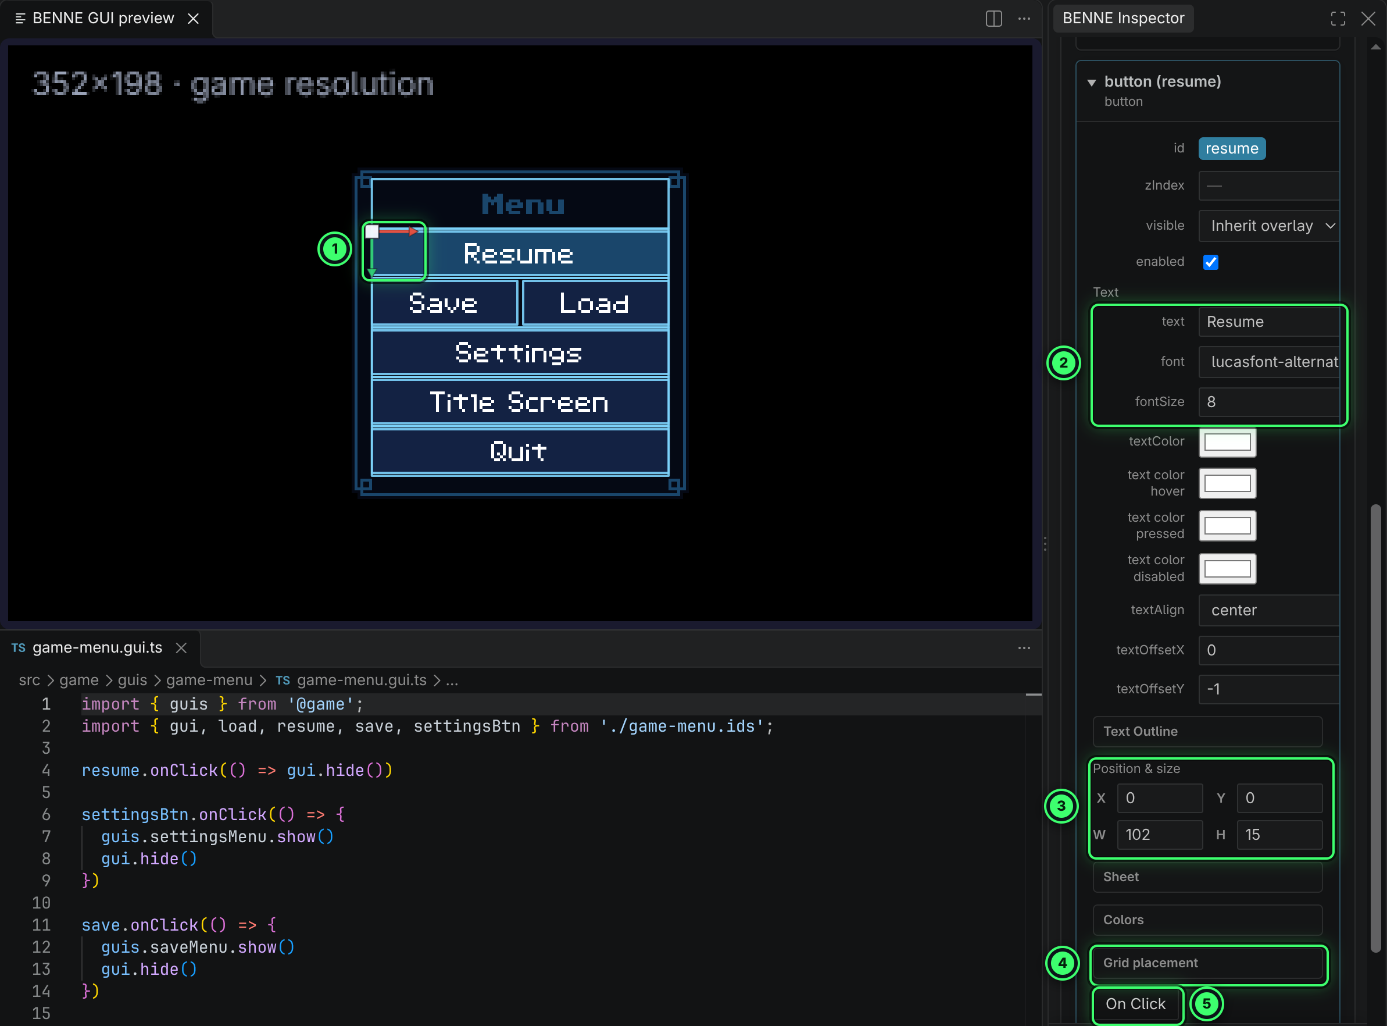The height and width of the screenshot is (1026, 1387).
Task: Click the zIndex input field
Action: coord(1269,186)
